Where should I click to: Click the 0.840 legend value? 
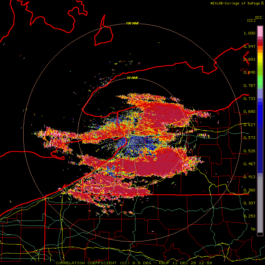(249, 72)
